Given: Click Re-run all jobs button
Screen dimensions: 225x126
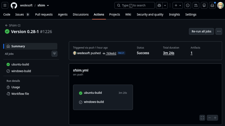Looking at the screenshot, I should coord(201,31).
